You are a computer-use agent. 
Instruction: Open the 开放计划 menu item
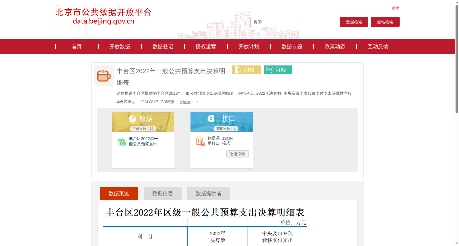[249, 47]
